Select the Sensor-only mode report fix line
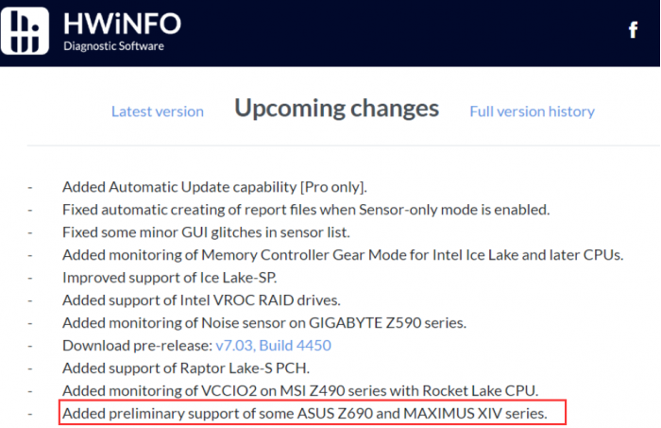 [305, 209]
